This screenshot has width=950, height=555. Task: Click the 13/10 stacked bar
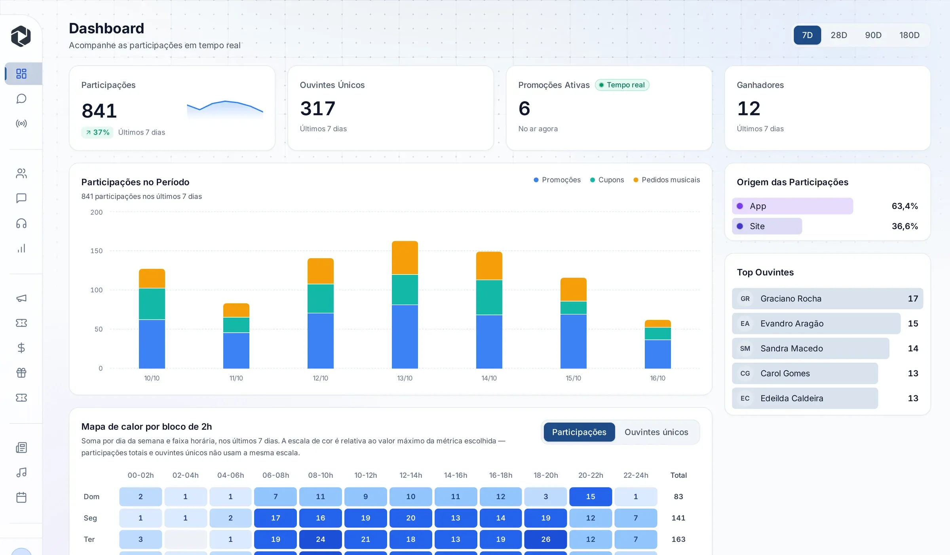pyautogui.click(x=405, y=305)
